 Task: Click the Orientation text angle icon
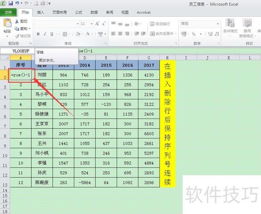137,24
